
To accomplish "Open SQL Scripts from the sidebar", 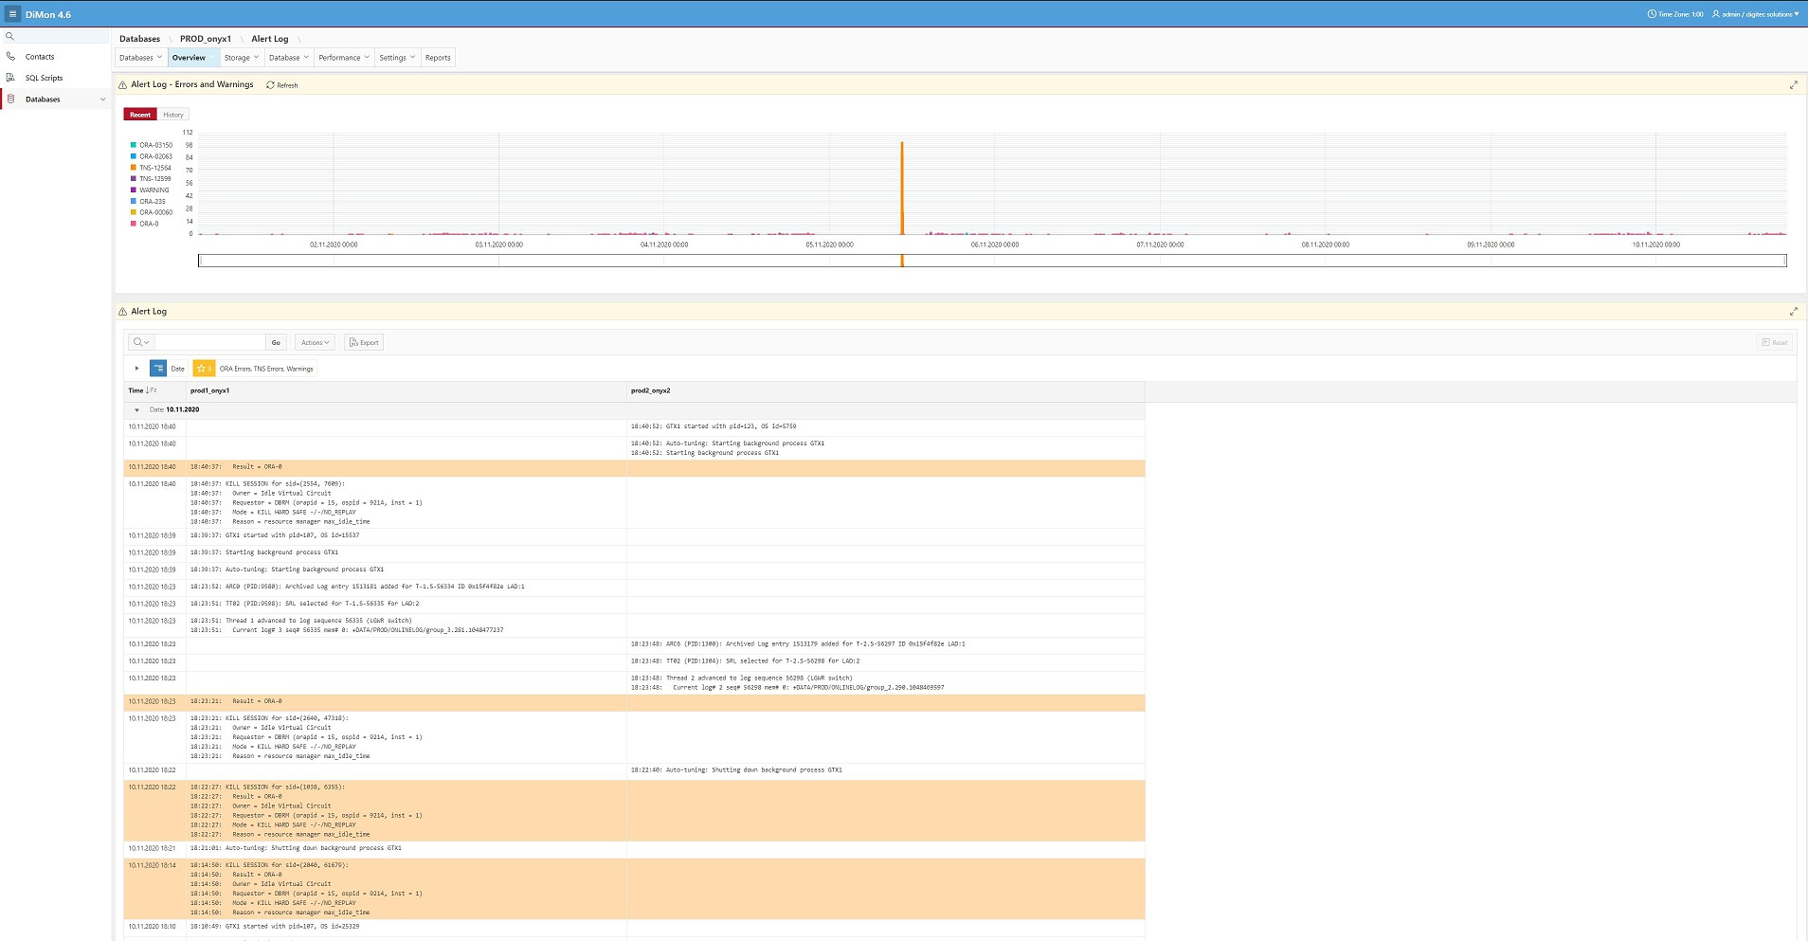I will coord(44,78).
